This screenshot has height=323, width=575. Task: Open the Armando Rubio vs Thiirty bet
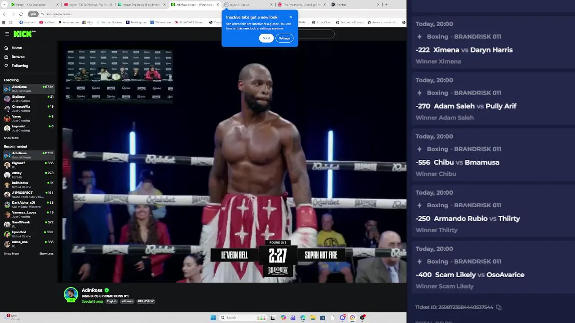[493, 211]
